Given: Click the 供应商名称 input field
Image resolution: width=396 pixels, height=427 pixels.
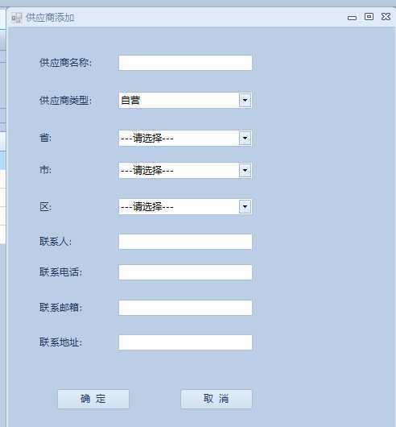Looking at the screenshot, I should pos(185,63).
